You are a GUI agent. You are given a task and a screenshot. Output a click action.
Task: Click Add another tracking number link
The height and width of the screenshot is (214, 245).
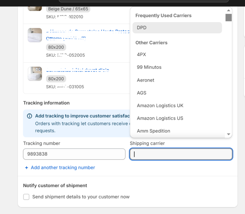coord(63,168)
